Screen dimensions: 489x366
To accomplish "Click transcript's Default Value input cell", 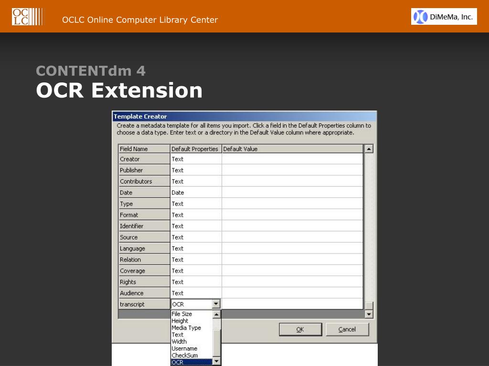I will [x=293, y=304].
